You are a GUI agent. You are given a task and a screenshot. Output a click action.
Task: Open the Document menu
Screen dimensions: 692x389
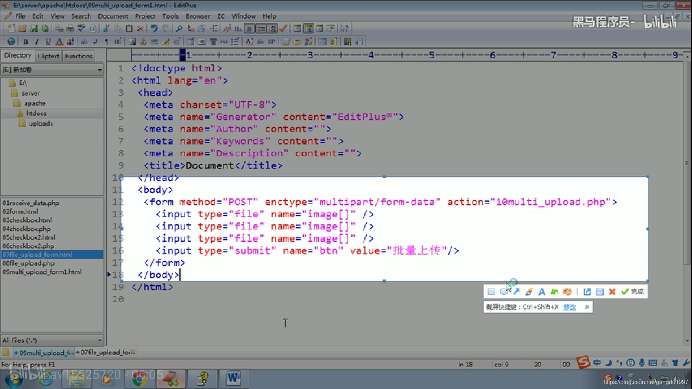click(113, 16)
